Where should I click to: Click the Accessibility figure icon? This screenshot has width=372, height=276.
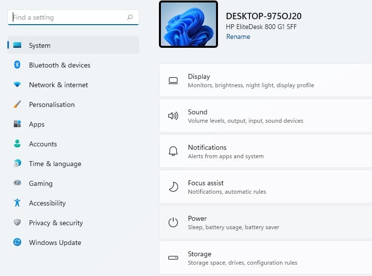click(x=17, y=203)
